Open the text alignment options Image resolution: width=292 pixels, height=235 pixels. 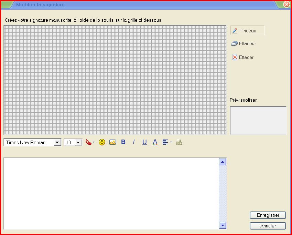point(165,142)
